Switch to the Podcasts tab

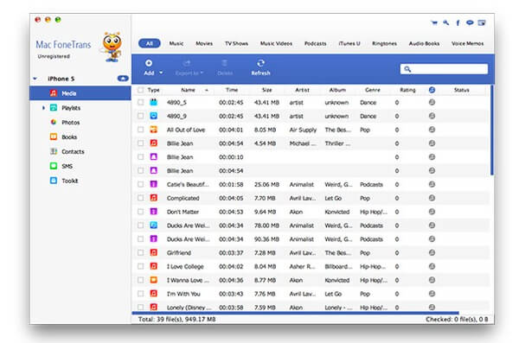[315, 43]
